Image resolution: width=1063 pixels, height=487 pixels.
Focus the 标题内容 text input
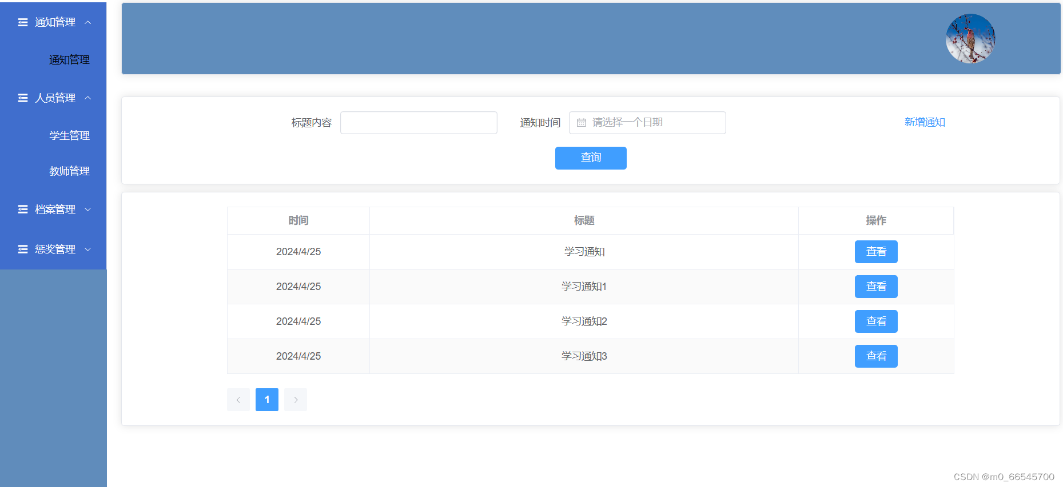[x=419, y=123]
